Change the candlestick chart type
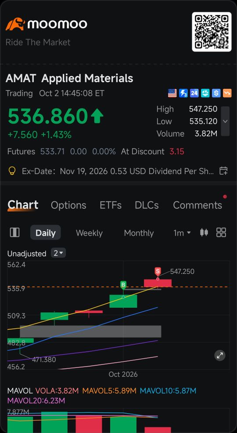 [204, 233]
